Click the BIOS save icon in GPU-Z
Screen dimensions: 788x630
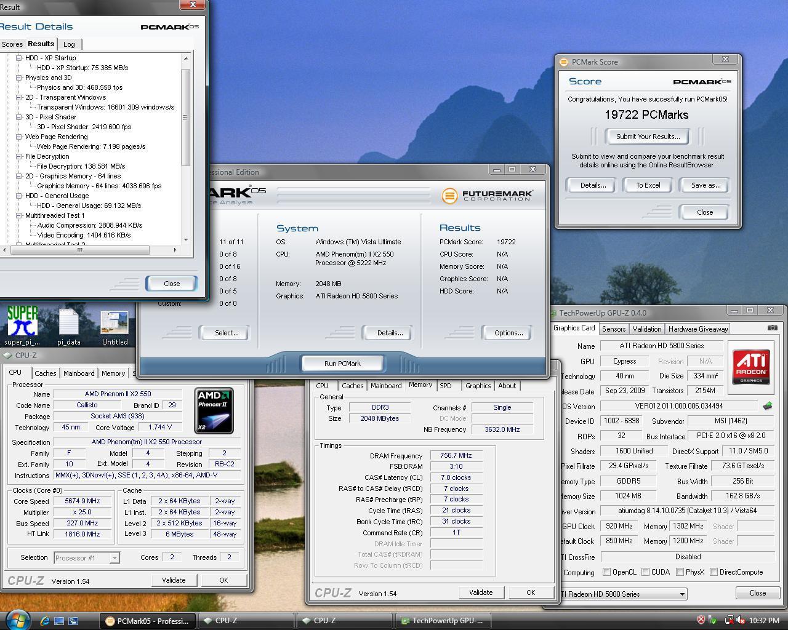768,406
